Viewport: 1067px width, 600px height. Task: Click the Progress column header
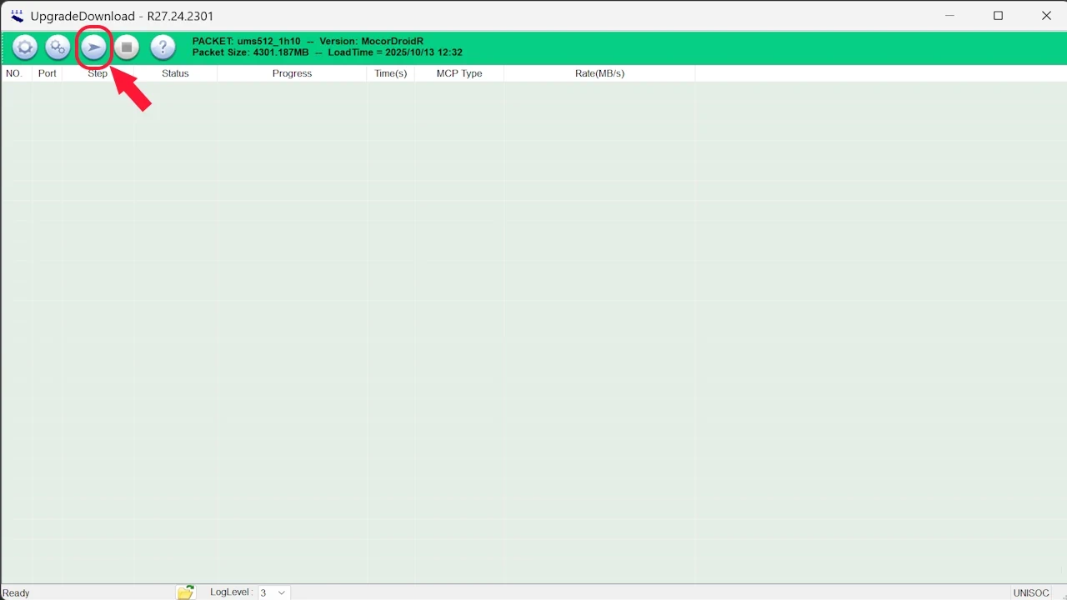292,73
